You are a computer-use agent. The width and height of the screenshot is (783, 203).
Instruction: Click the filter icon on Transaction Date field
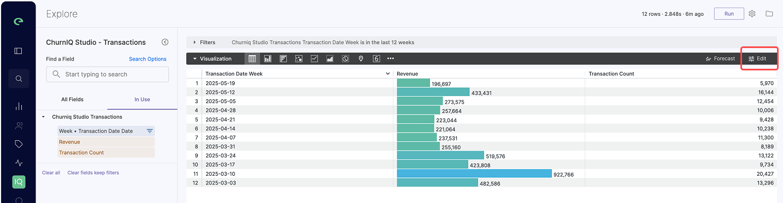(x=149, y=131)
